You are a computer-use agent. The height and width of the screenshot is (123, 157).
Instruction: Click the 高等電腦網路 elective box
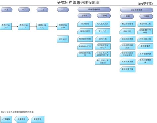coord(145,54)
